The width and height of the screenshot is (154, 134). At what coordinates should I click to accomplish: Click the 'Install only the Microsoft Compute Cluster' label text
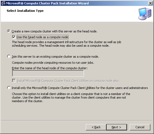point(80,88)
